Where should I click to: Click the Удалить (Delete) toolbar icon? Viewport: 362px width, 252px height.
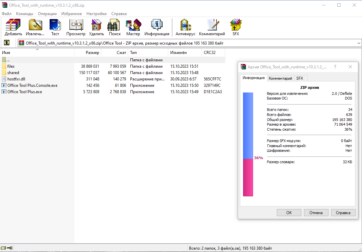(96, 25)
